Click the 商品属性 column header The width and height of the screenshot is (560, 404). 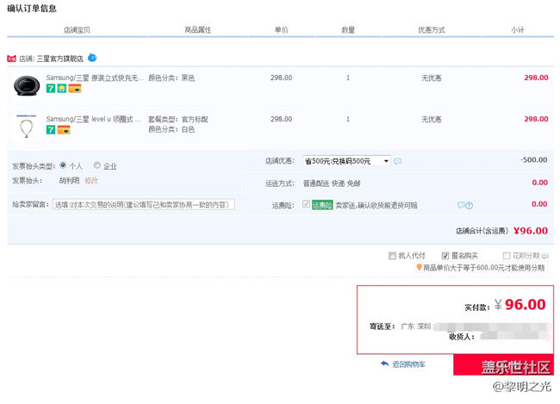198,30
